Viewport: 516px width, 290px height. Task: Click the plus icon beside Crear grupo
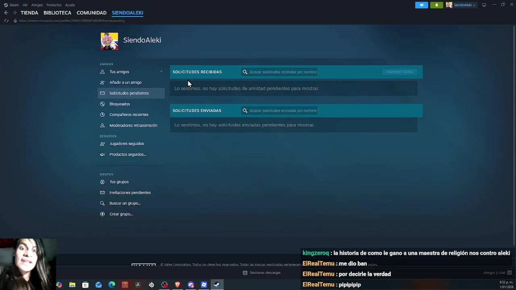(102, 214)
